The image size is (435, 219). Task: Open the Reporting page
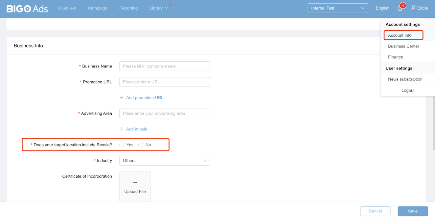pos(128,8)
